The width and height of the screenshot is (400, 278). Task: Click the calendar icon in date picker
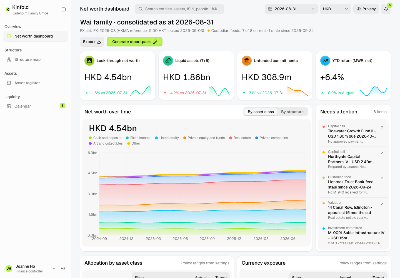pyautogui.click(x=270, y=9)
